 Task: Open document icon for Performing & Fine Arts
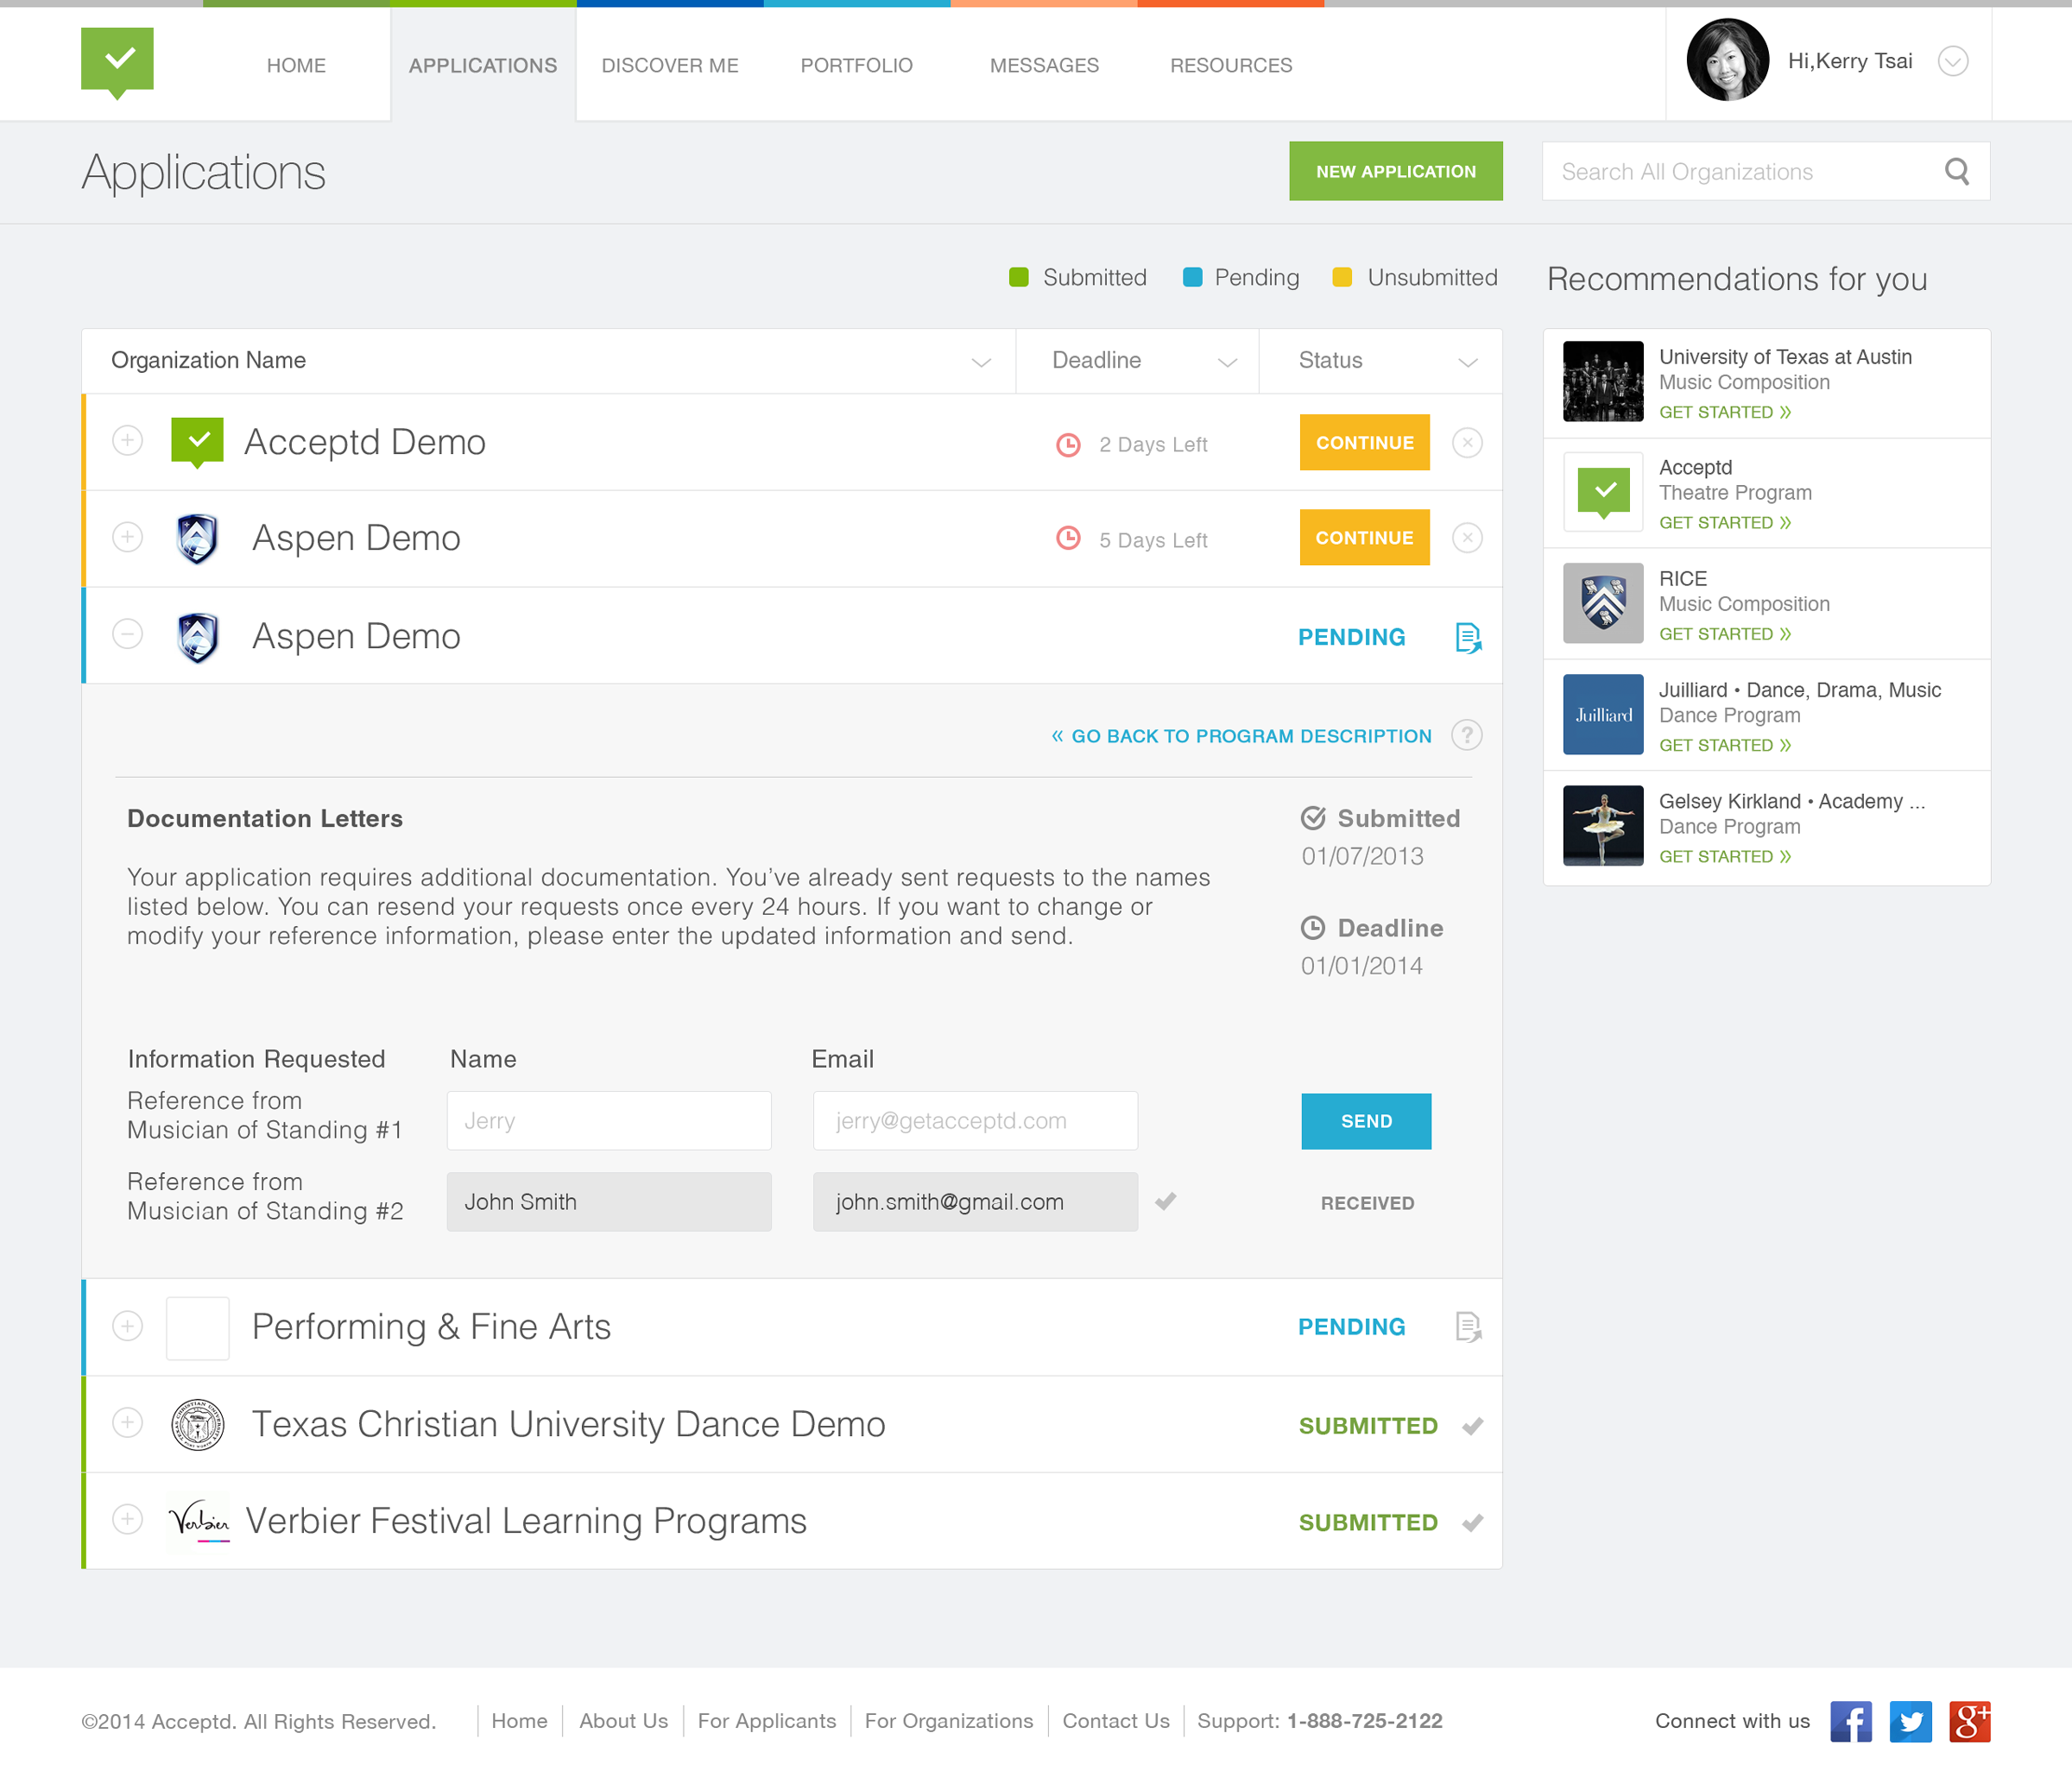1467,1327
